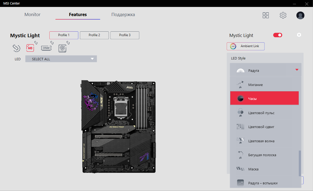Switch to the Monitor tab
The height and width of the screenshot is (191, 313).
[x=32, y=14]
